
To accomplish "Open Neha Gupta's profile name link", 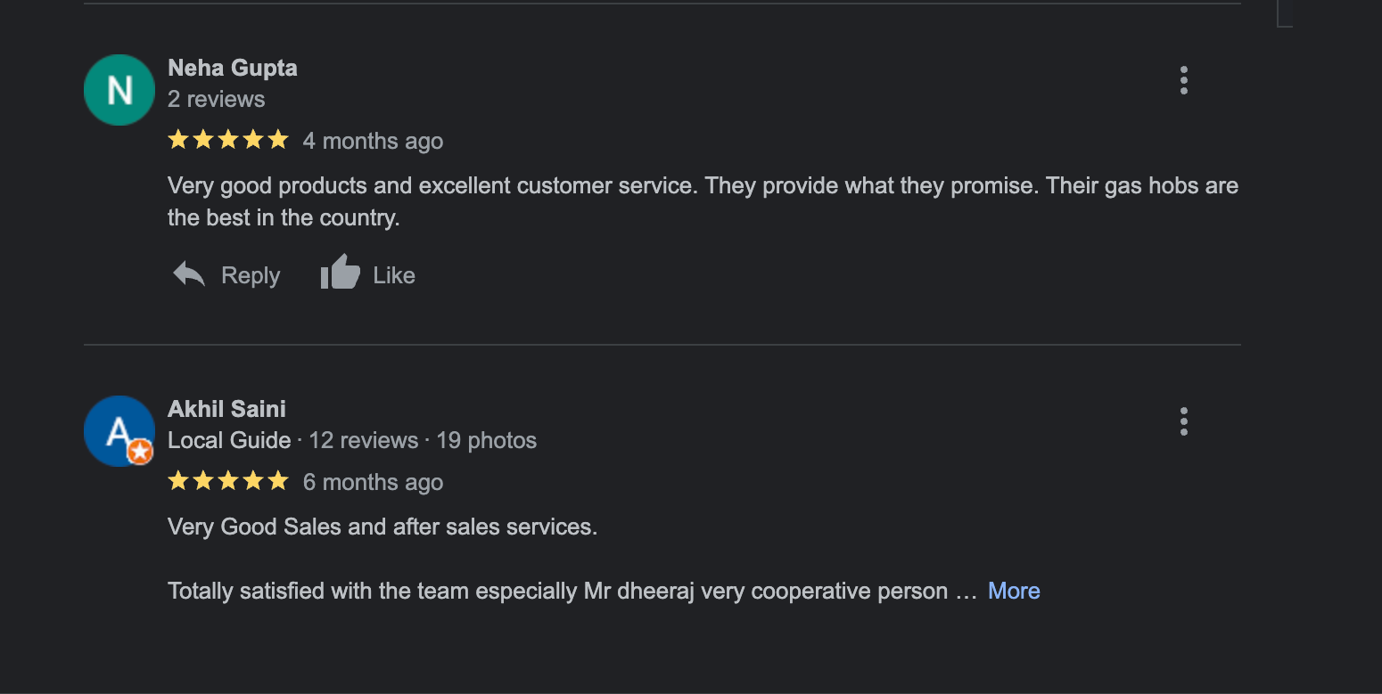I will coord(233,68).
